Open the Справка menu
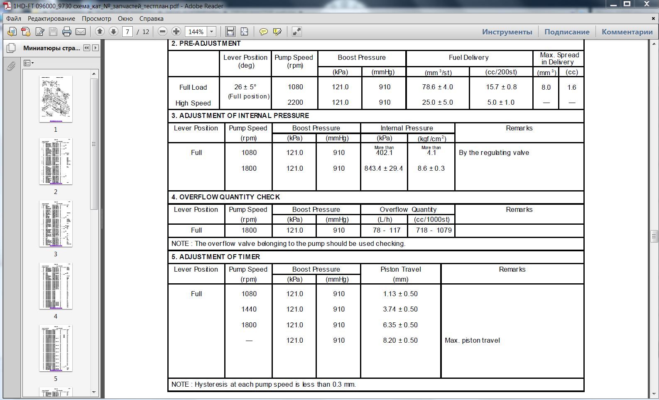Viewport: 659px width, 400px height. tap(151, 19)
